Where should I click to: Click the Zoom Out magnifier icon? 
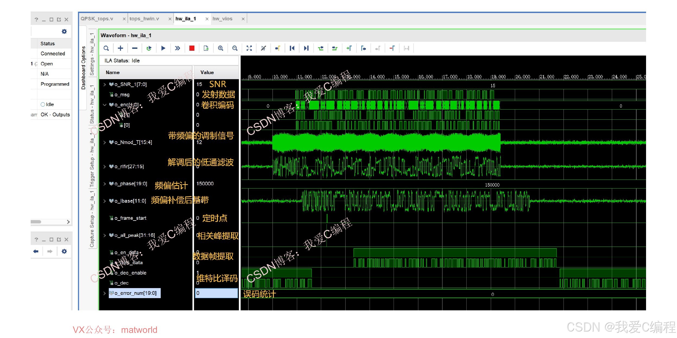click(x=235, y=48)
